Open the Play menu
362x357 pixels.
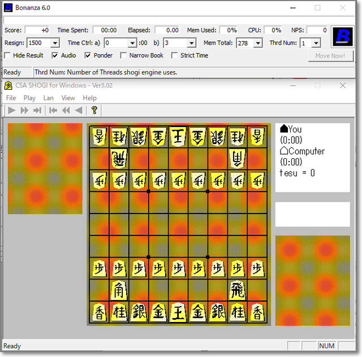point(29,98)
